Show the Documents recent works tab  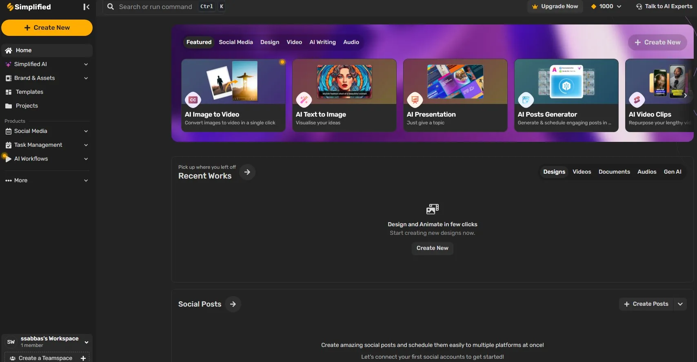(614, 172)
